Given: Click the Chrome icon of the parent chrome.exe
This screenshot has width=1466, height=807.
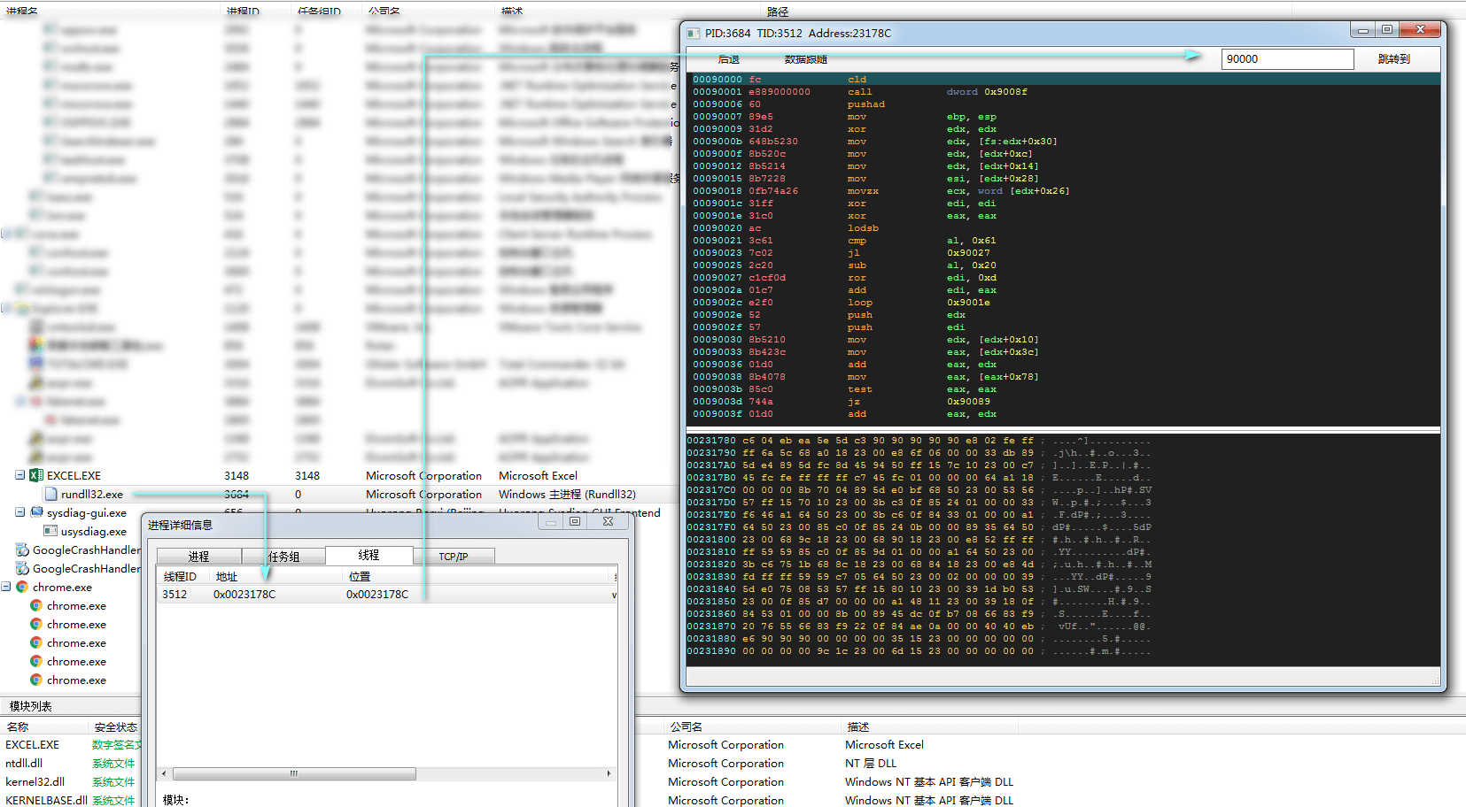Looking at the screenshot, I should pos(22,587).
